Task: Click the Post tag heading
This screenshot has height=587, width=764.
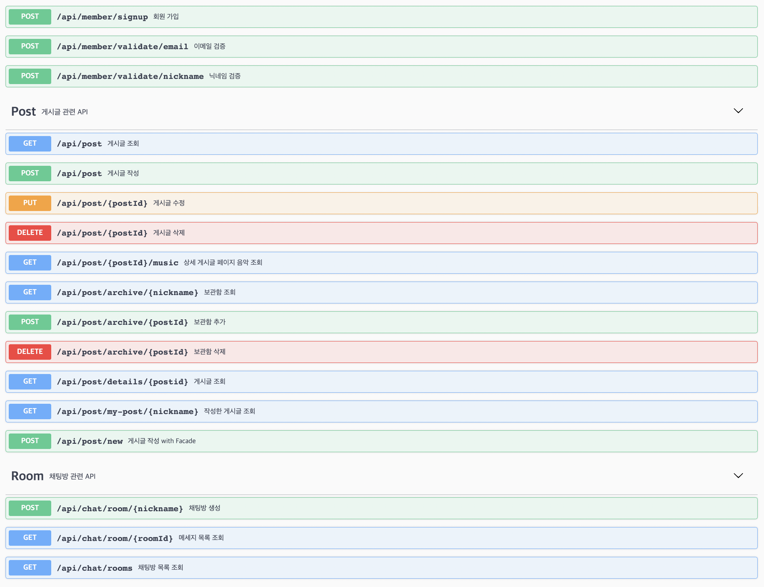Action: tap(23, 111)
